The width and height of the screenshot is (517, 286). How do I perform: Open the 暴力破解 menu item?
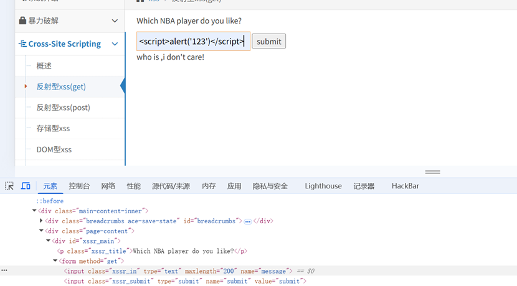[x=43, y=21]
